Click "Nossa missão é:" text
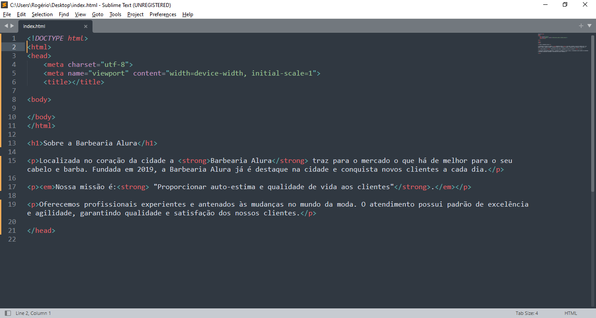The width and height of the screenshot is (596, 318). click(x=86, y=187)
